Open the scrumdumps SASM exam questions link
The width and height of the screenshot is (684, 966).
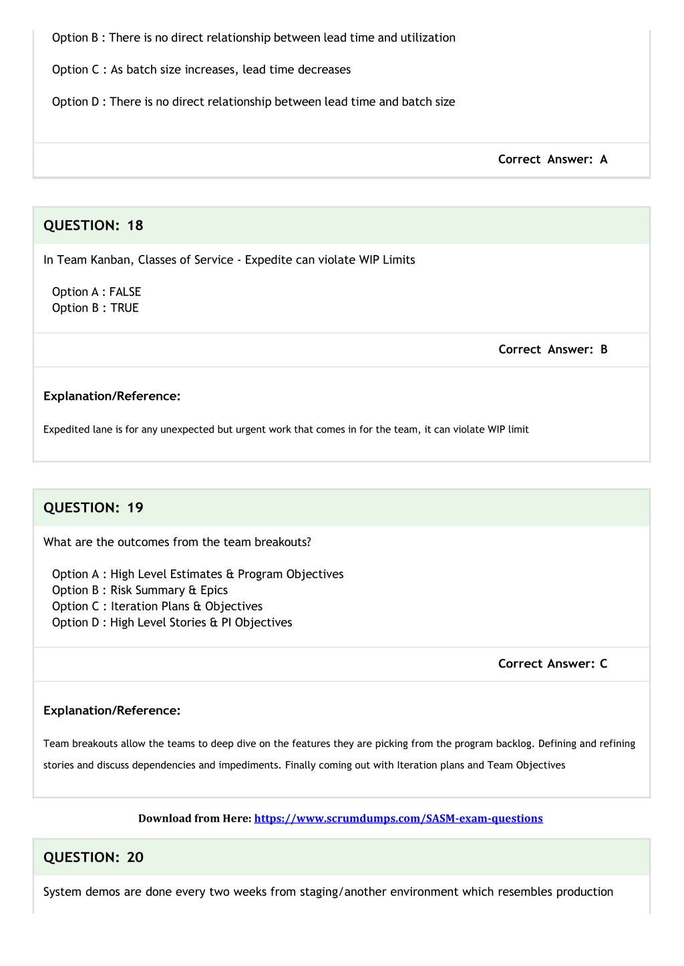pyautogui.click(x=398, y=818)
